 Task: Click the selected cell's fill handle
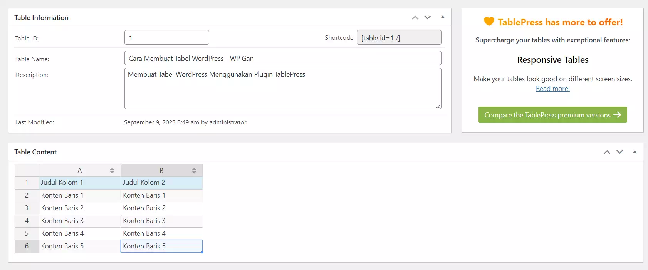click(x=202, y=252)
